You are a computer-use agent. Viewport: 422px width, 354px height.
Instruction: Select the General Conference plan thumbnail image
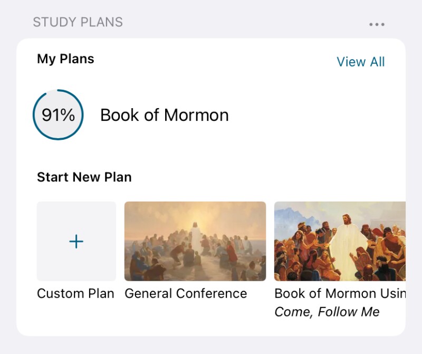pyautogui.click(x=195, y=241)
